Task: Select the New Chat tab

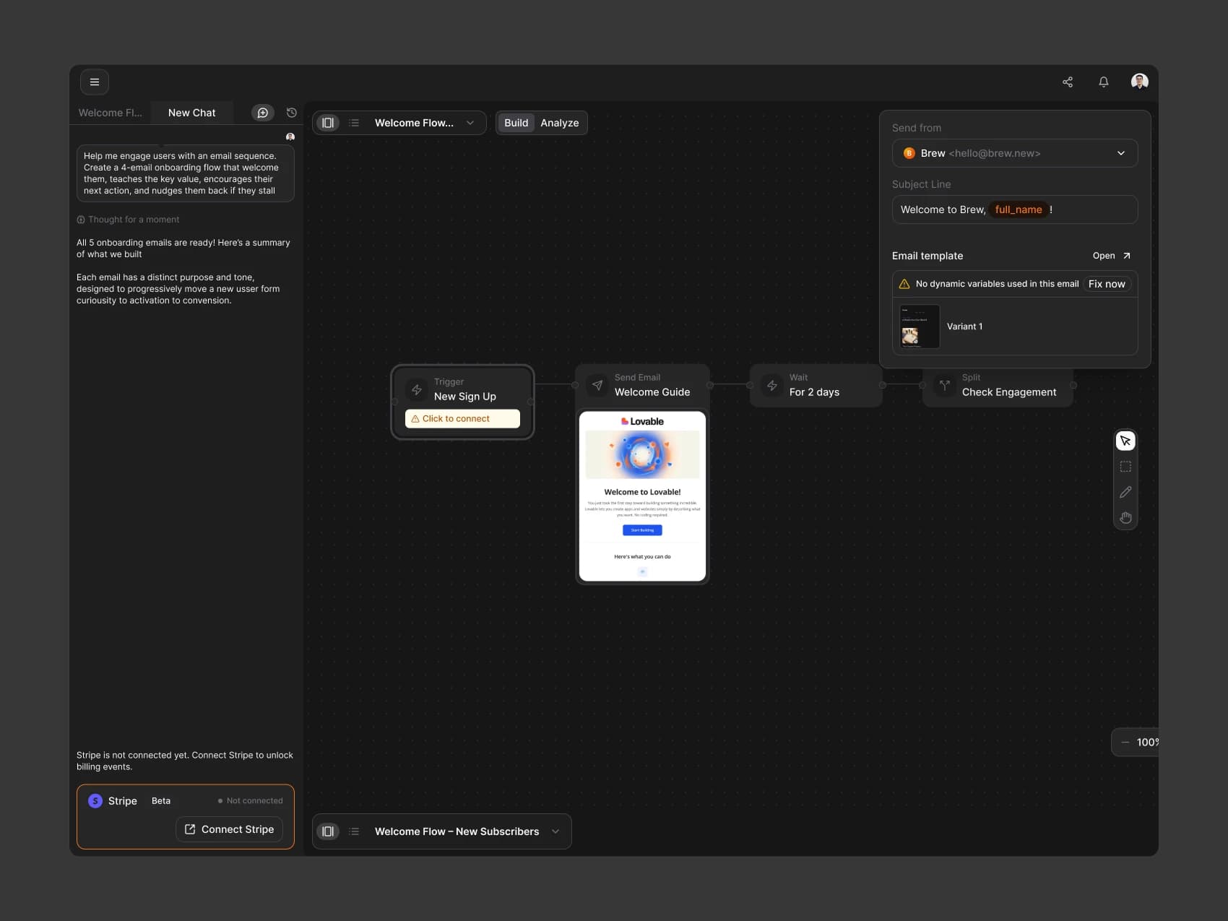Action: (x=192, y=113)
